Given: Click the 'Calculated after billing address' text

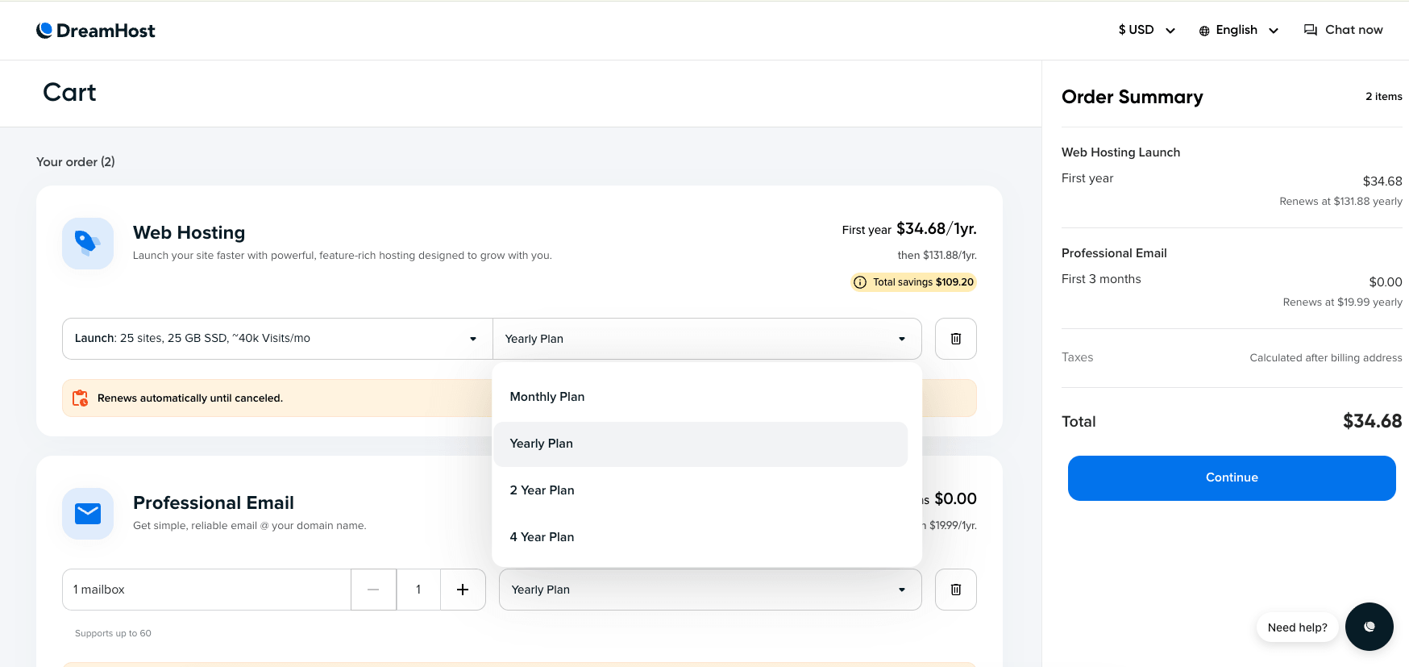Looking at the screenshot, I should click(x=1326, y=358).
